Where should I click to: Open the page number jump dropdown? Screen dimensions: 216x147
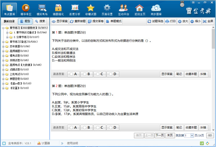pos(192,135)
